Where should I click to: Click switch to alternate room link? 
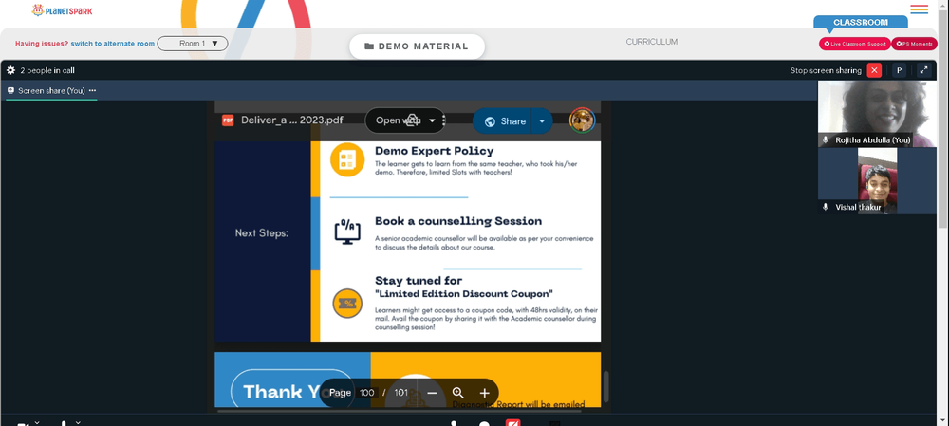pos(113,44)
